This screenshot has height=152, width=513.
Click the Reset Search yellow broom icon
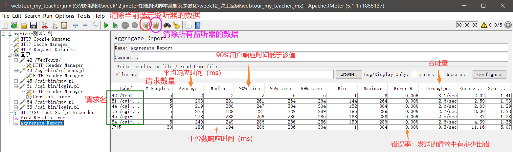176,25
